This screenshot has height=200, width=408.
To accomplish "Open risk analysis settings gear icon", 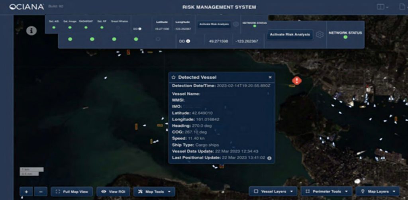I will tap(320, 35).
